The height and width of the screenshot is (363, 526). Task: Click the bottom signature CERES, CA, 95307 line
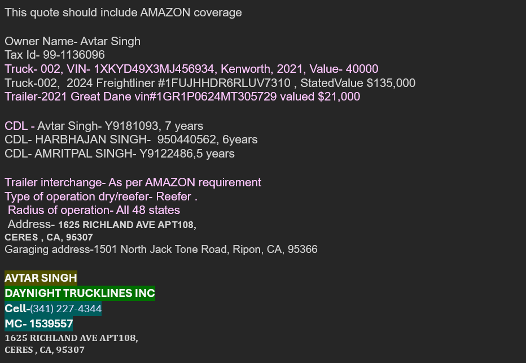(45, 350)
